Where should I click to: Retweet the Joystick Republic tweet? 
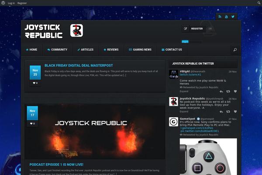pos(228,112)
